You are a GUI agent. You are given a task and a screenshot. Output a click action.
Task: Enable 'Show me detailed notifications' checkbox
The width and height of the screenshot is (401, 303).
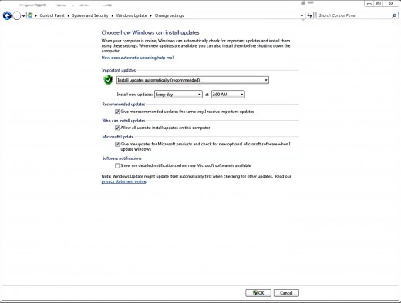click(117, 165)
